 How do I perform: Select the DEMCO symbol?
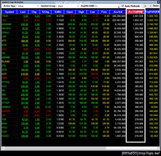pos(6,107)
